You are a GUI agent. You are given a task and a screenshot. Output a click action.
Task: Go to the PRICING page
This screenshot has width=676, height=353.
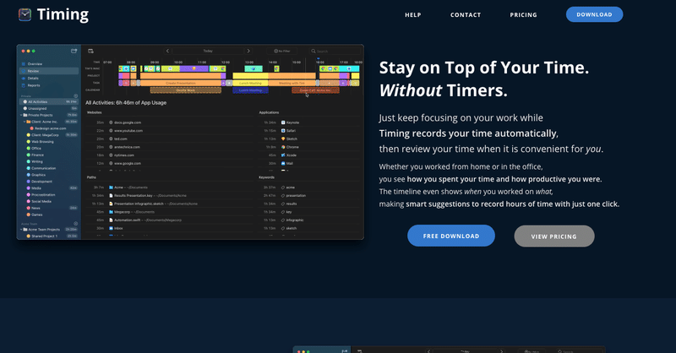523,14
